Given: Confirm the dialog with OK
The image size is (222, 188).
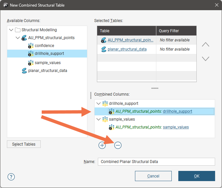Looking at the screenshot, I should point(196,176).
